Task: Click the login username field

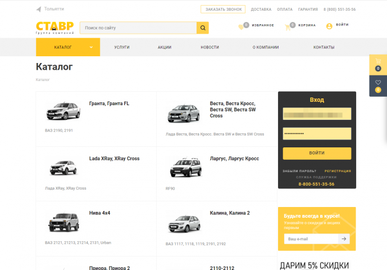Action: click(x=317, y=114)
